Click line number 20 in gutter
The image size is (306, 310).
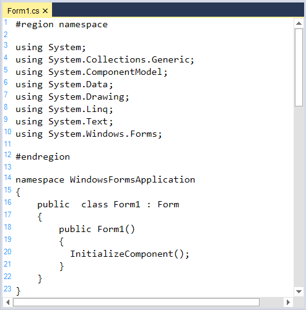(7, 252)
